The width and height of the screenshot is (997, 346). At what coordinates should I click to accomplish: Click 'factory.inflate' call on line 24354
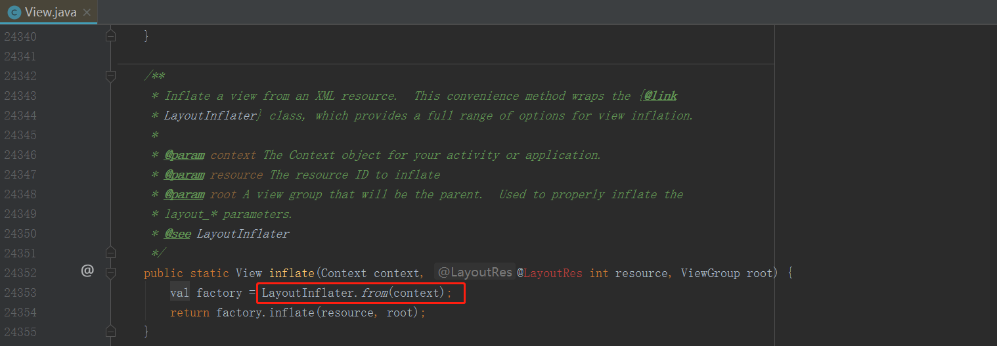pyautogui.click(x=265, y=313)
